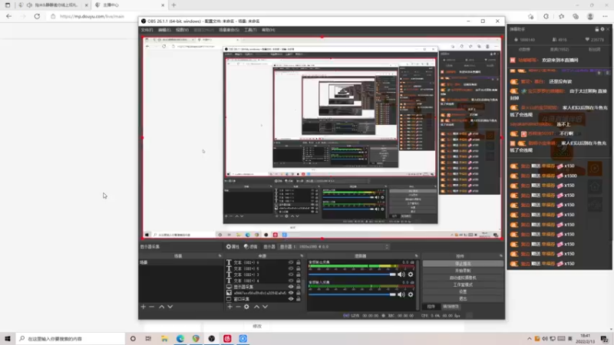The image size is (614, 345).
Task: Open the 编辑(E) menu in OBS
Action: tap(164, 30)
